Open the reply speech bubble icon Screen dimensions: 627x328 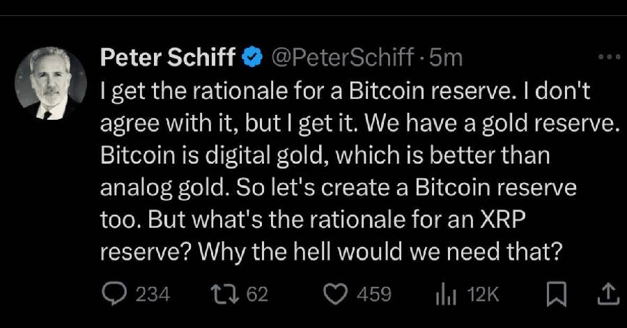114,294
